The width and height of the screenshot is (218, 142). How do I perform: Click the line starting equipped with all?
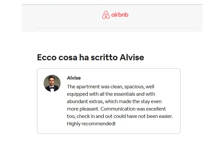(x=111, y=94)
